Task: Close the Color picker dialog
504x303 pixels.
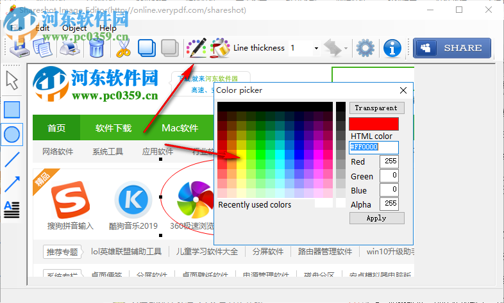Action: click(x=403, y=90)
